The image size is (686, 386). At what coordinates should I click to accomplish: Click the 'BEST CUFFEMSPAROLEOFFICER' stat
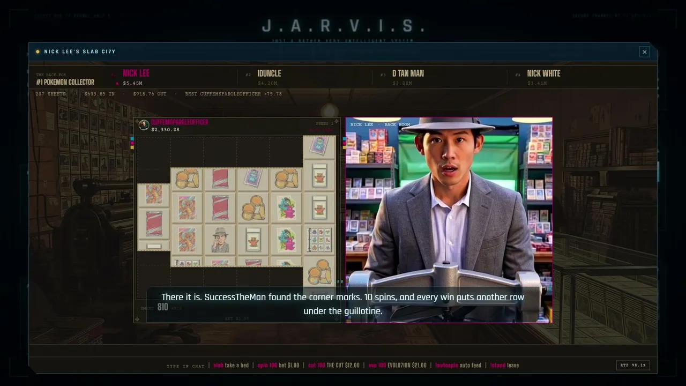(233, 94)
